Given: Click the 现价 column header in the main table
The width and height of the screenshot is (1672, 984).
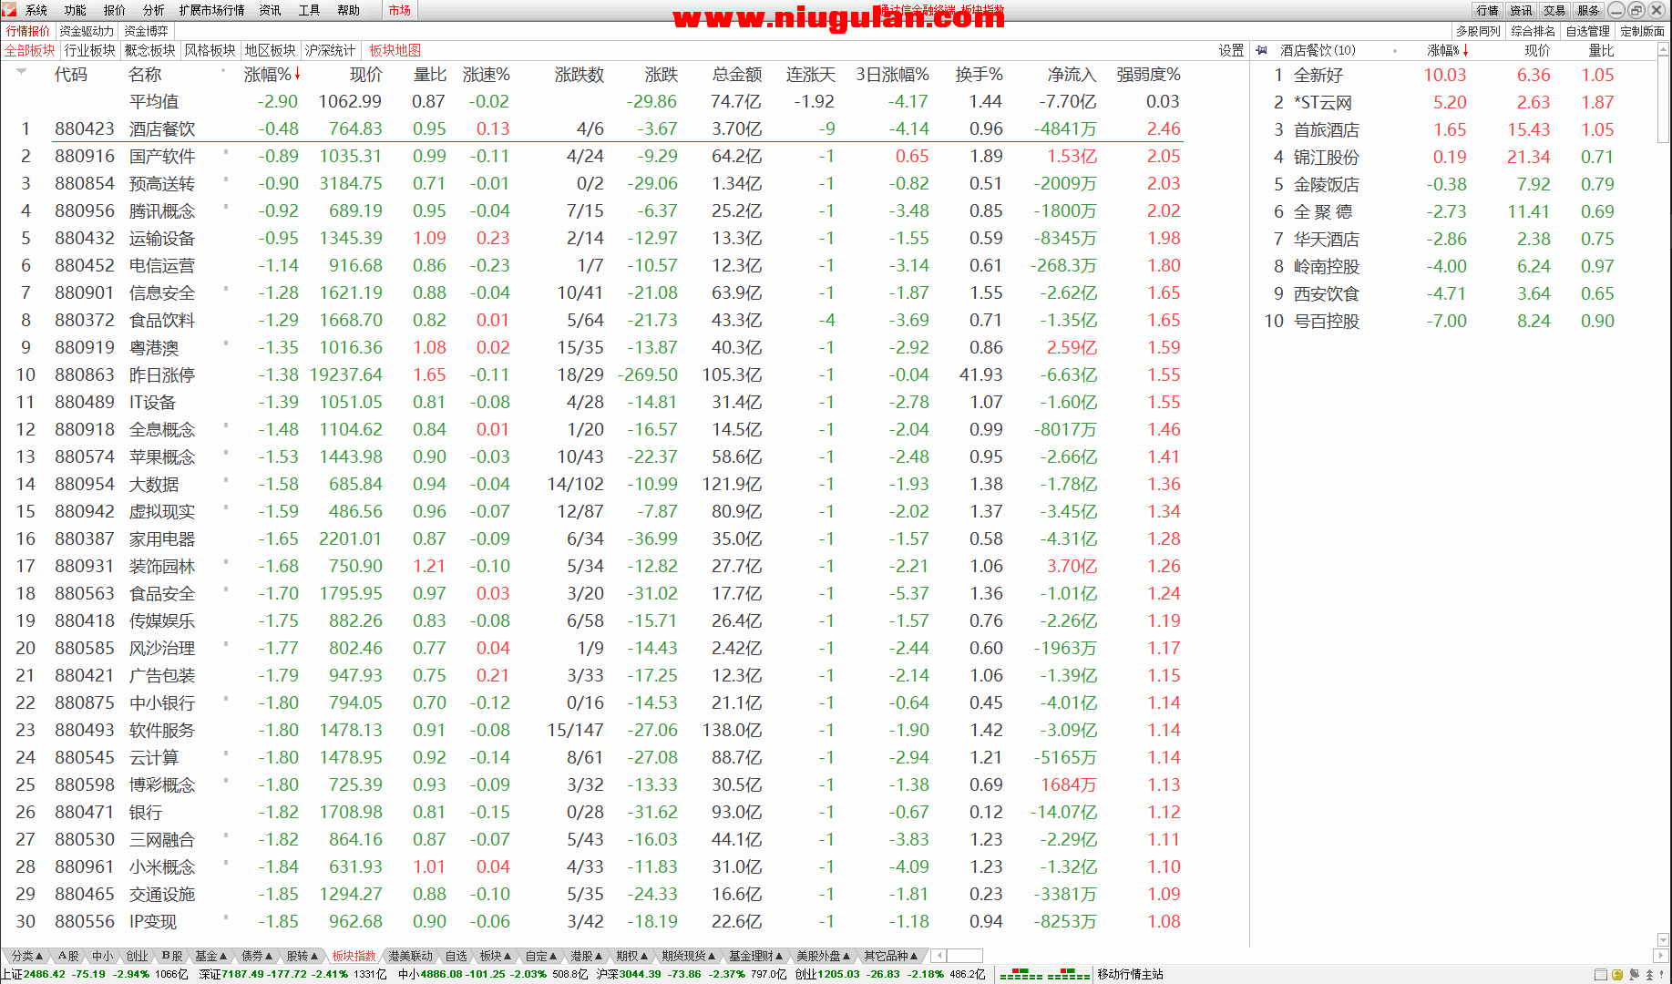Looking at the screenshot, I should pos(365,75).
